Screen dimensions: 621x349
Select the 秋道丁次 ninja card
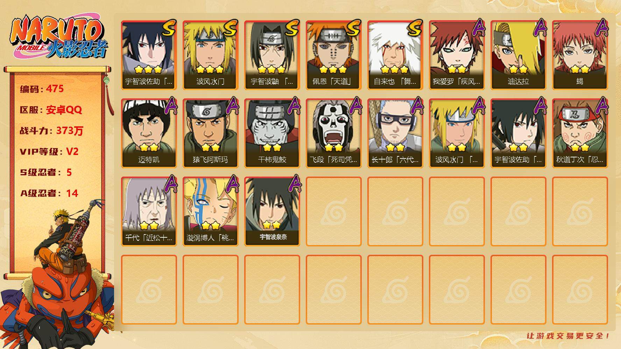point(580,133)
